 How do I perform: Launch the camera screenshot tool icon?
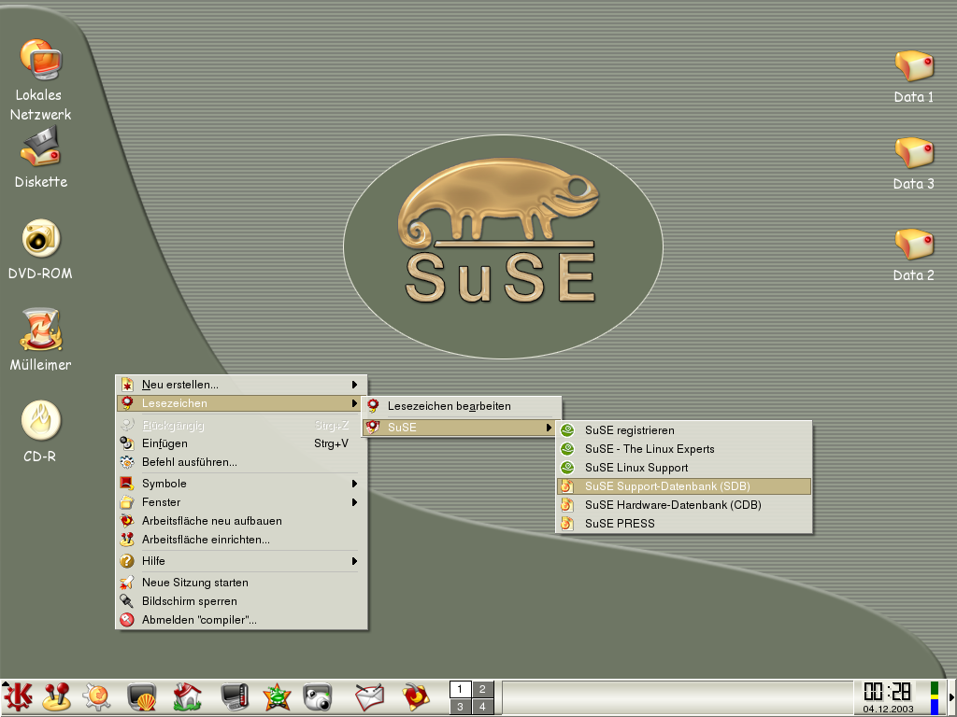pyautogui.click(x=318, y=696)
